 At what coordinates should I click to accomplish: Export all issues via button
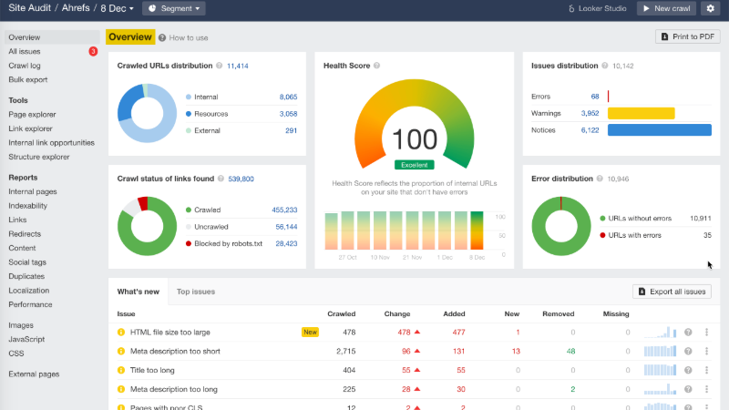coord(672,292)
